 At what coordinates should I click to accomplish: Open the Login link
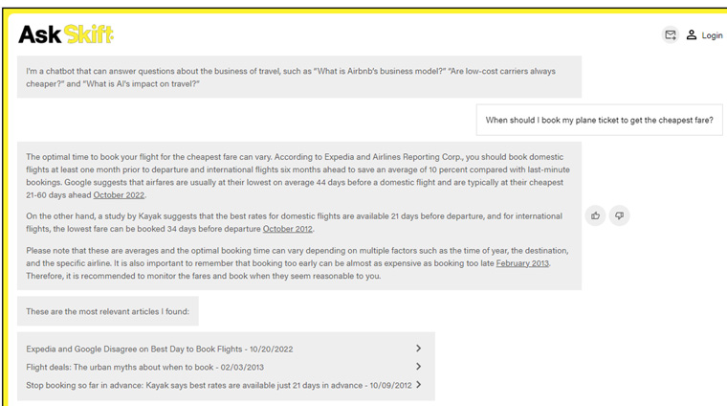click(x=712, y=35)
